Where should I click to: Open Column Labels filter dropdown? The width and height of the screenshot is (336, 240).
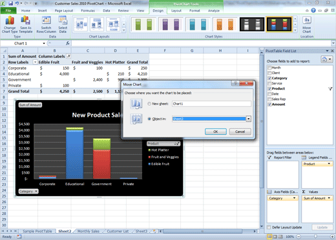coord(68,56)
